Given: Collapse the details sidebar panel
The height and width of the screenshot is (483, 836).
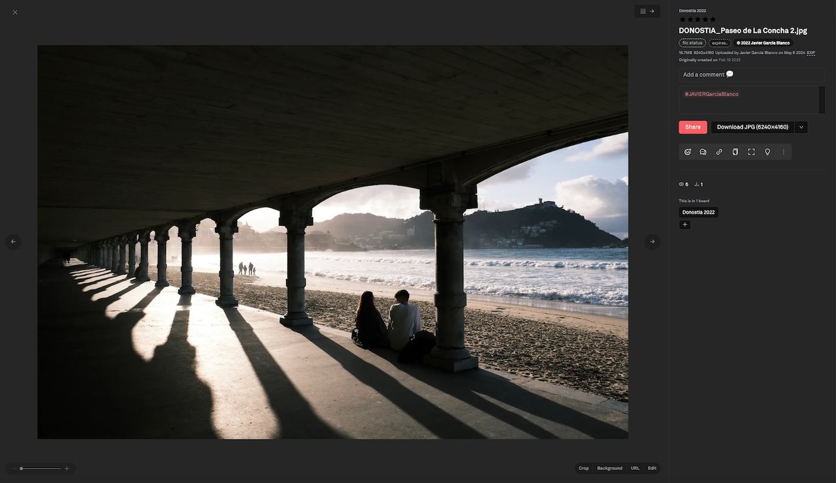Looking at the screenshot, I should (x=647, y=11).
